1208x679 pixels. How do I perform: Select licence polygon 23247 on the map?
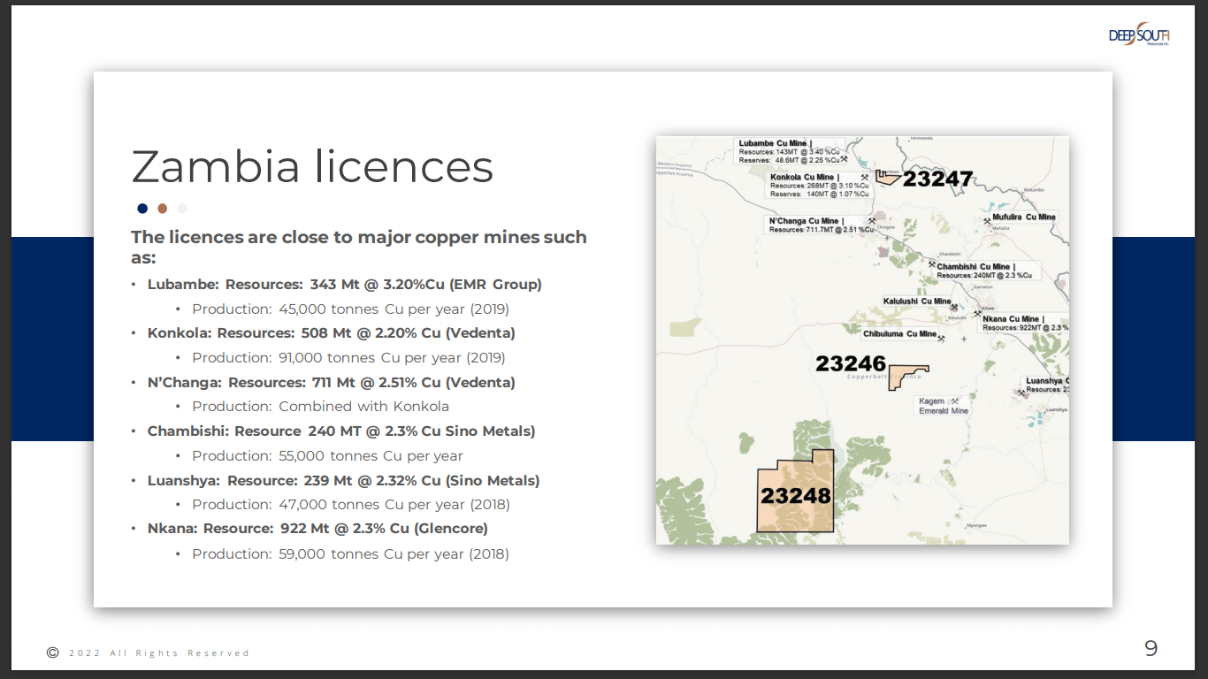[x=888, y=177]
